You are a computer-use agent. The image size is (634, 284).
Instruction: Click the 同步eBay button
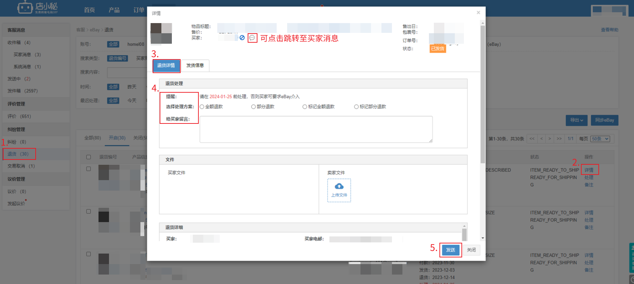[605, 120]
